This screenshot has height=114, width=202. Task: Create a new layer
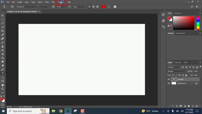click(x=193, y=106)
